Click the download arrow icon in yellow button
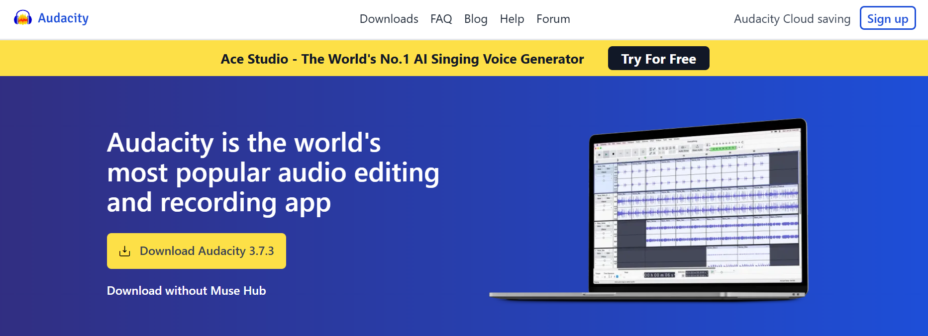This screenshot has height=336, width=928. pos(125,251)
